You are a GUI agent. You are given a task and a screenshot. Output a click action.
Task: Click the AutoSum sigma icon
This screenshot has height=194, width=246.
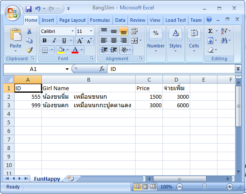[x=210, y=31]
